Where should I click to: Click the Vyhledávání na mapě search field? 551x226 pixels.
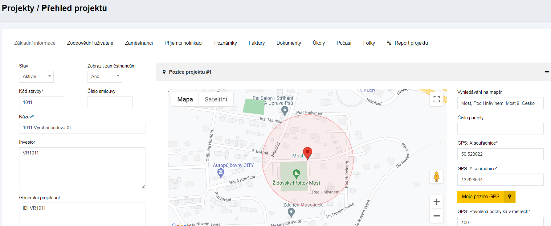[x=500, y=103]
